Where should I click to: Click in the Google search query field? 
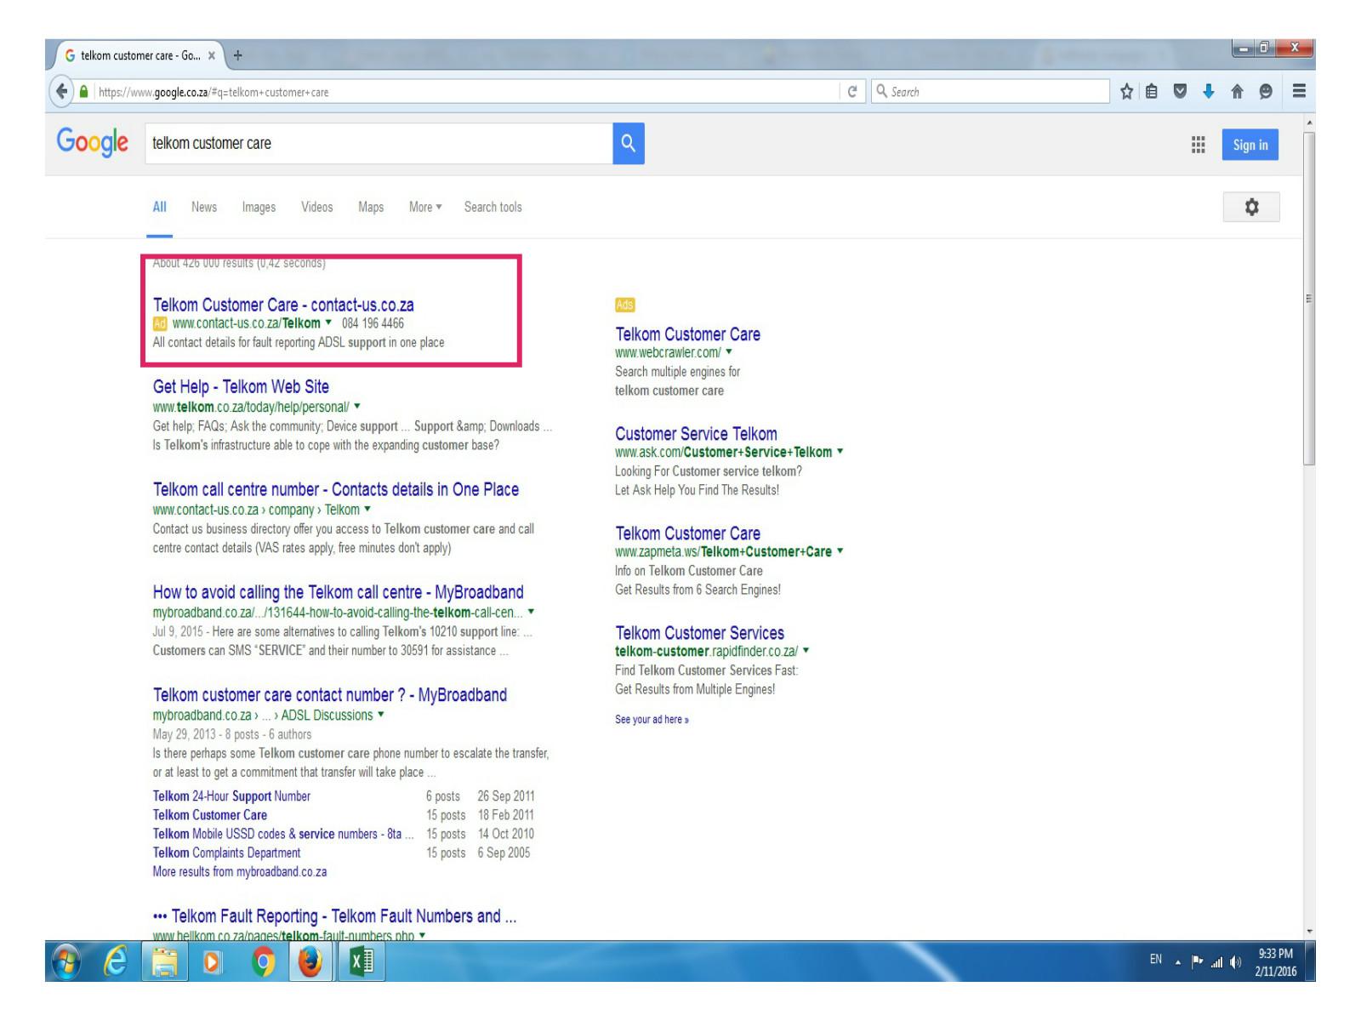379,144
